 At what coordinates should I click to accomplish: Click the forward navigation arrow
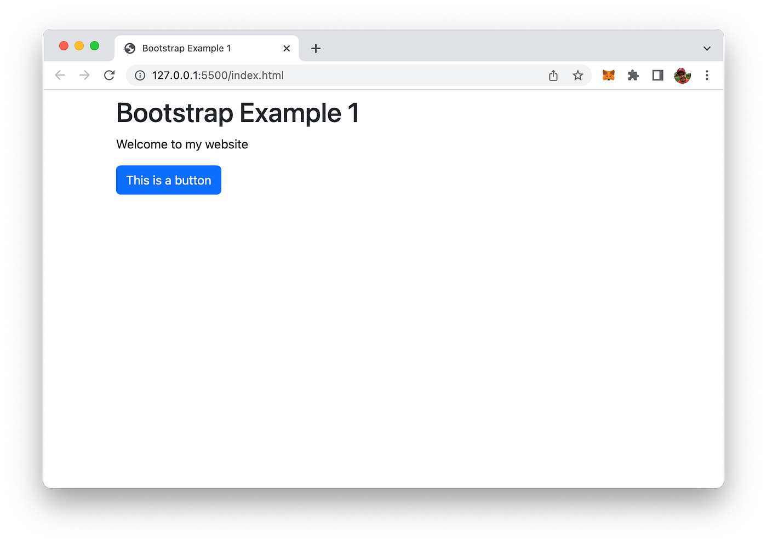click(x=84, y=75)
